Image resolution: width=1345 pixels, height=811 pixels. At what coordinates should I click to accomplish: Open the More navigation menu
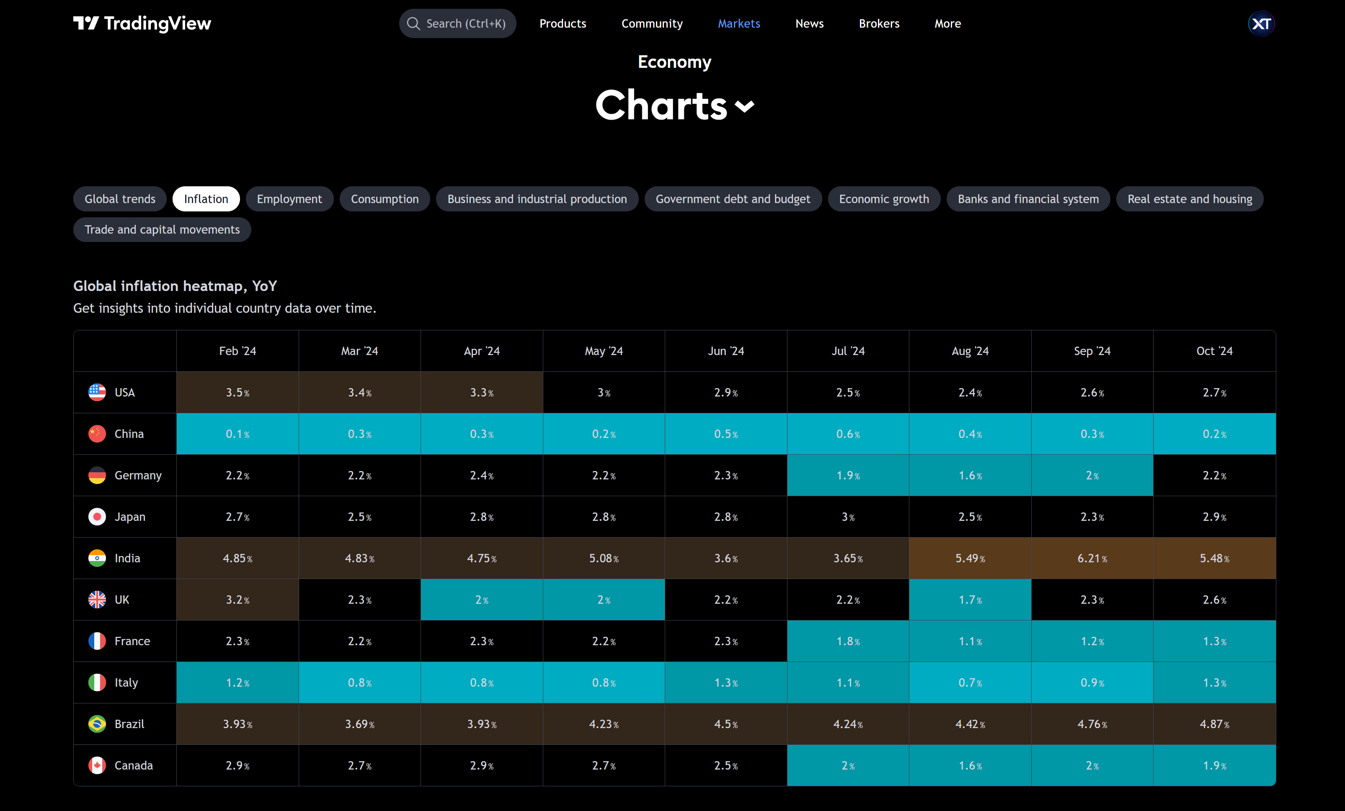(x=947, y=23)
